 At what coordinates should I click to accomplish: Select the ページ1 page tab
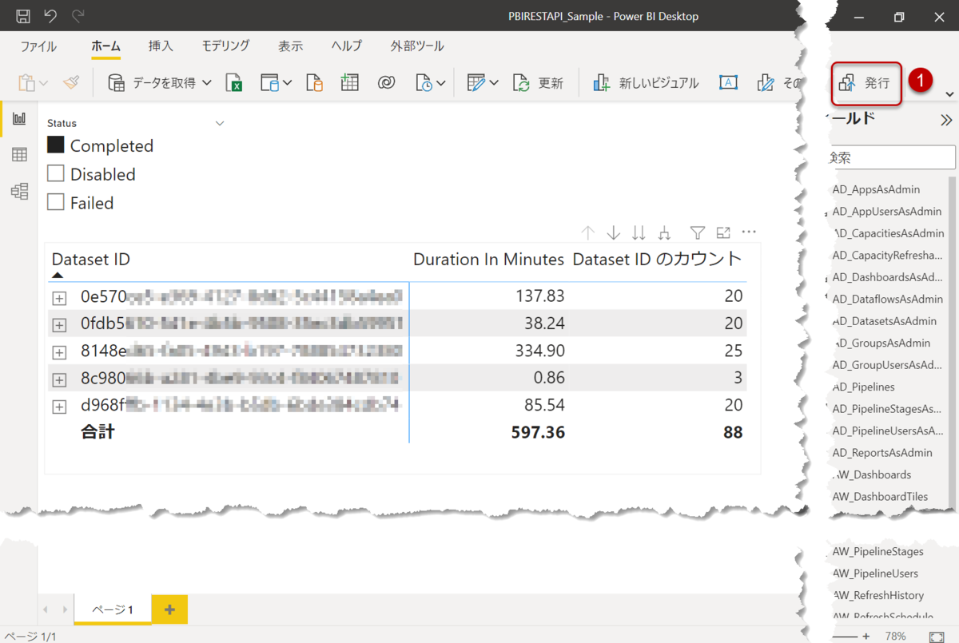[x=112, y=609]
